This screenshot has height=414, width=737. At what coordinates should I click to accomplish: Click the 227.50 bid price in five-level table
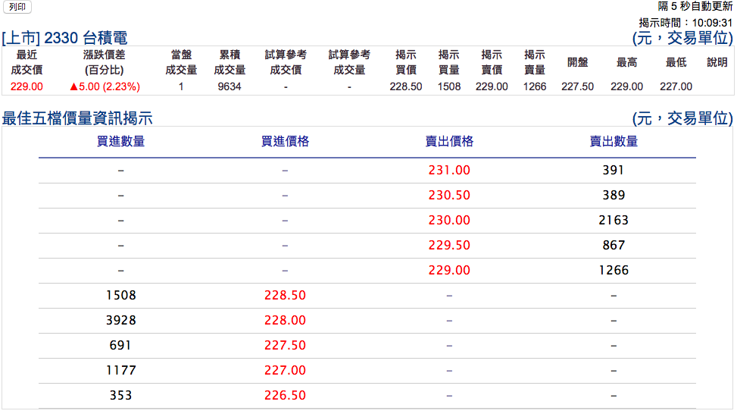coord(285,346)
